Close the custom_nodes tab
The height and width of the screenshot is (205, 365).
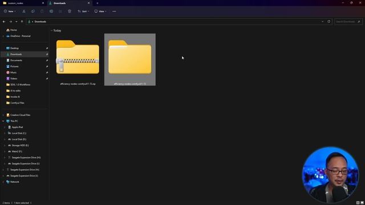[x=43, y=3]
